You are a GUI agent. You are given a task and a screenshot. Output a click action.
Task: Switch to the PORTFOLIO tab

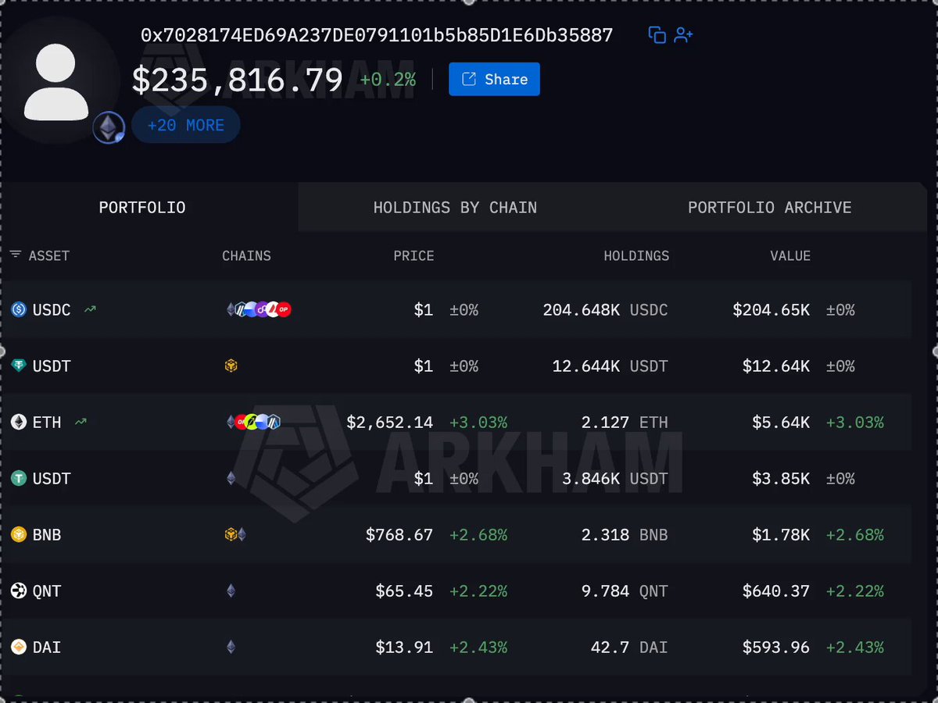(x=142, y=208)
